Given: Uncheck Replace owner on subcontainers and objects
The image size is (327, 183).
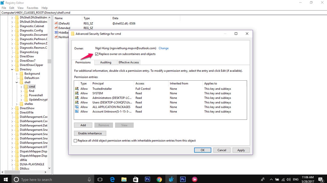Looking at the screenshot, I should pos(97,54).
